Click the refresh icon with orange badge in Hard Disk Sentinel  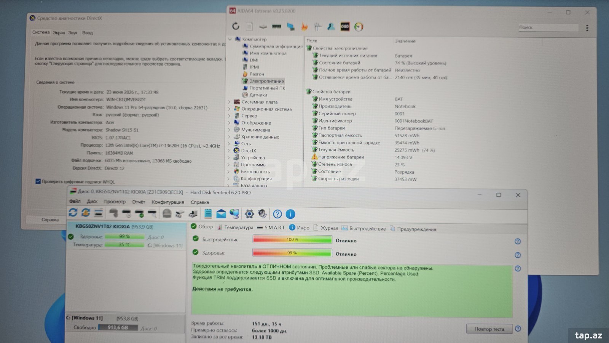tap(86, 213)
